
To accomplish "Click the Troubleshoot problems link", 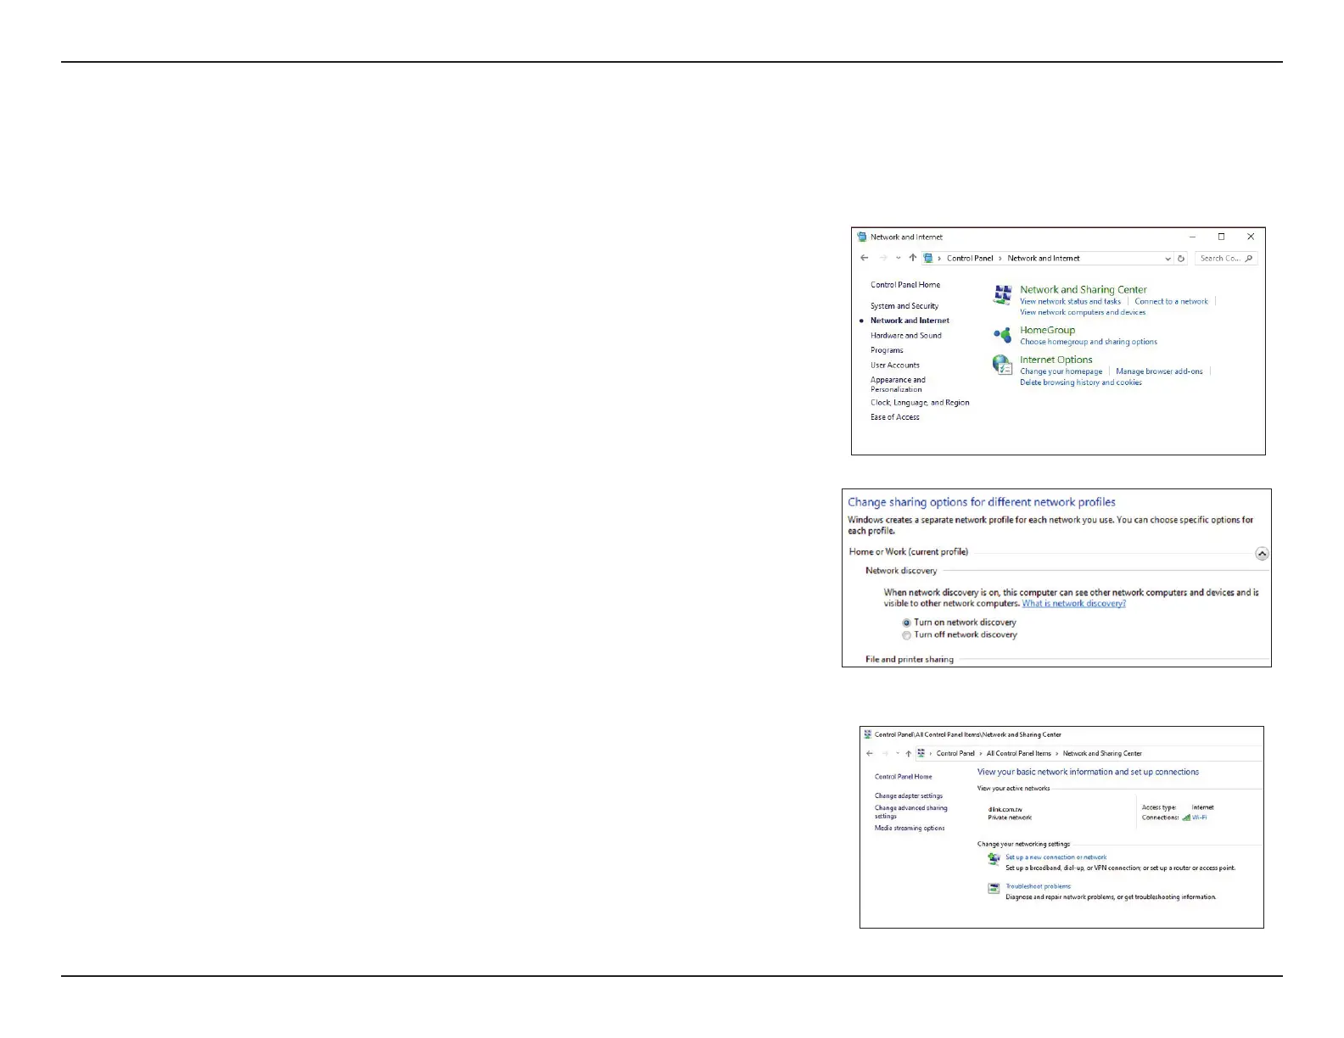I will (1039, 887).
